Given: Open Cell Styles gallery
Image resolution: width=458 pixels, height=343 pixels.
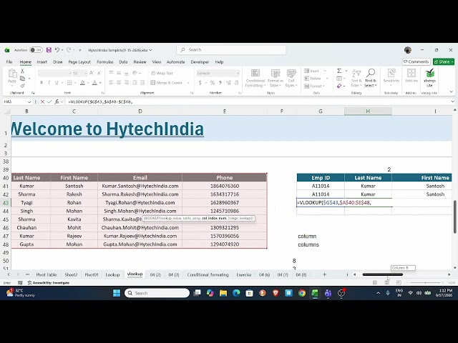Looking at the screenshot, I should point(291,78).
